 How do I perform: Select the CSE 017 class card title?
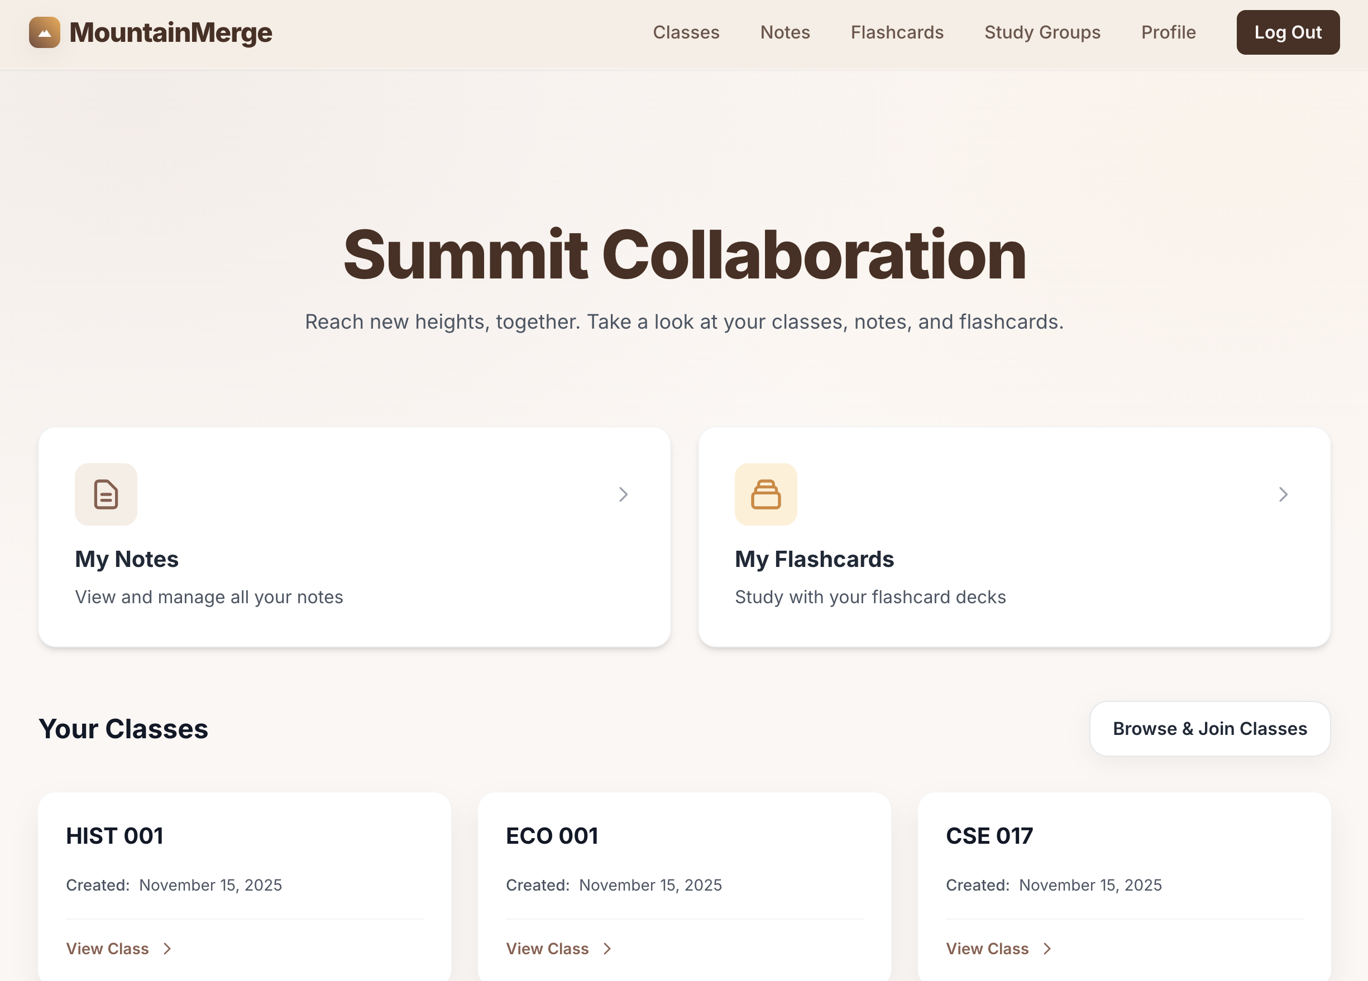pyautogui.click(x=989, y=836)
